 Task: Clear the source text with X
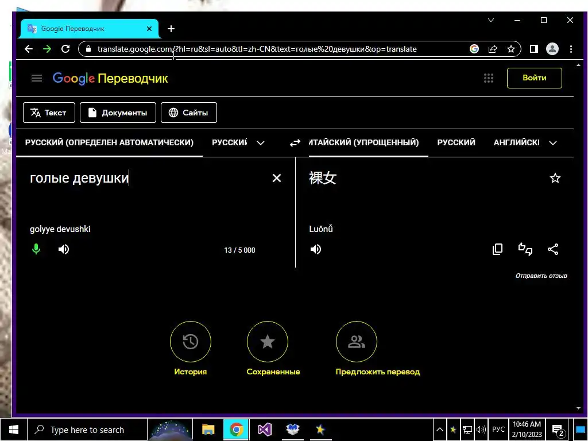(277, 178)
